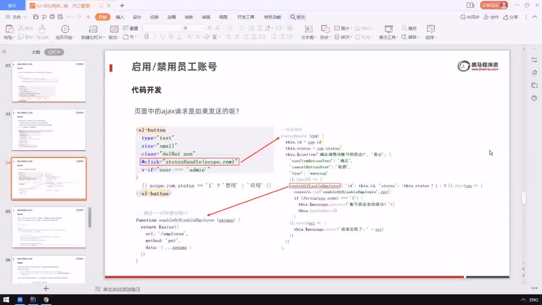Click the guest login (访客登录) button
The width and height of the screenshot is (542, 305).
coord(494,5)
